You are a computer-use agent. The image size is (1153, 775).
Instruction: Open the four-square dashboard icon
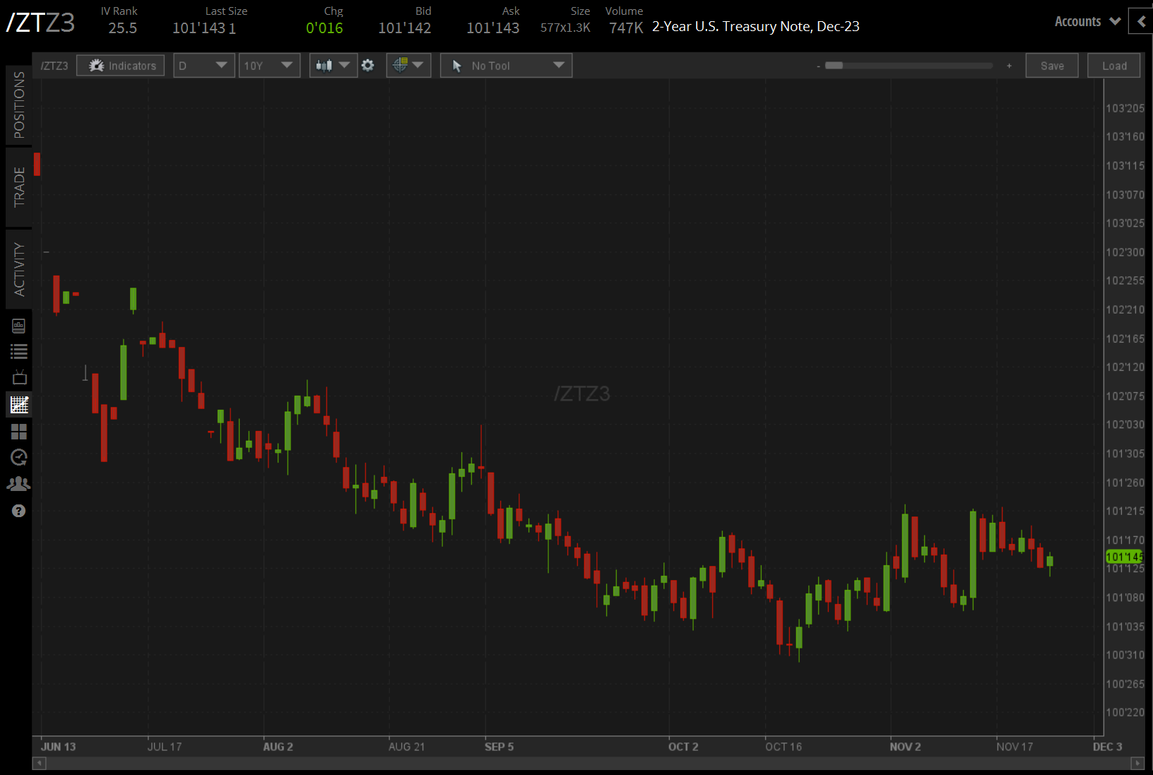tap(19, 431)
